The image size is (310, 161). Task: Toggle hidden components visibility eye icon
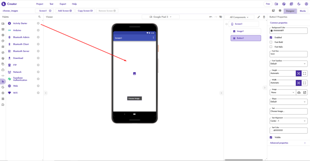[x=221, y=17]
